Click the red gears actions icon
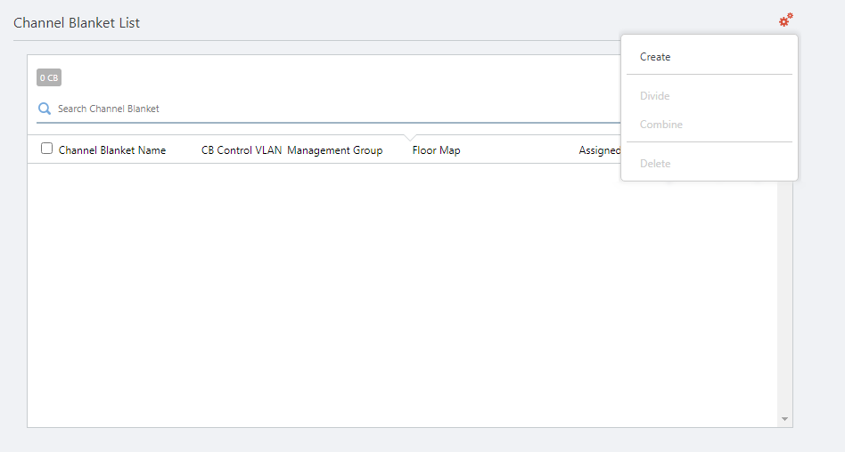This screenshot has width=845, height=452. [785, 20]
